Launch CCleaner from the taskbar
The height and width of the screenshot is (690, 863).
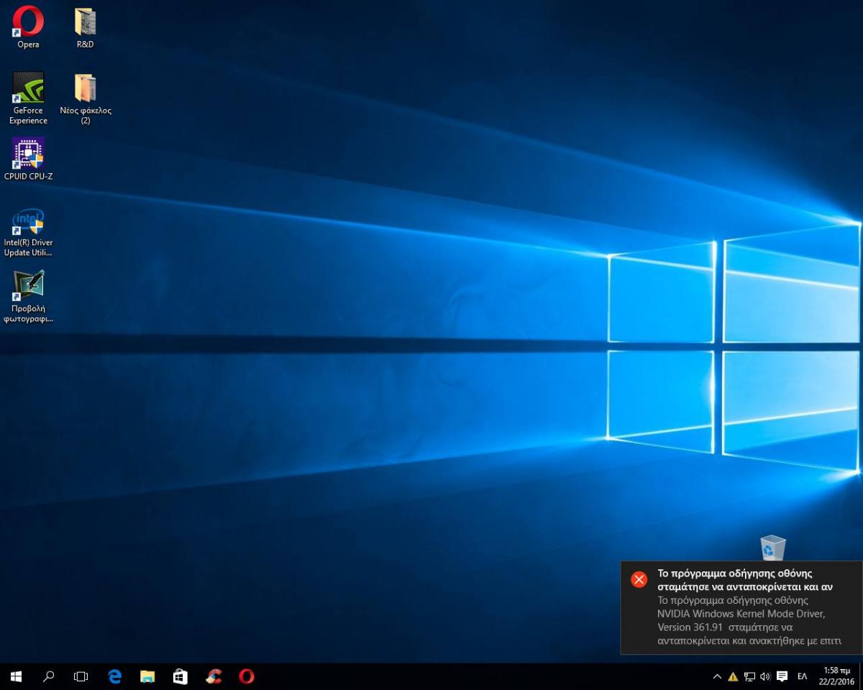click(x=214, y=676)
